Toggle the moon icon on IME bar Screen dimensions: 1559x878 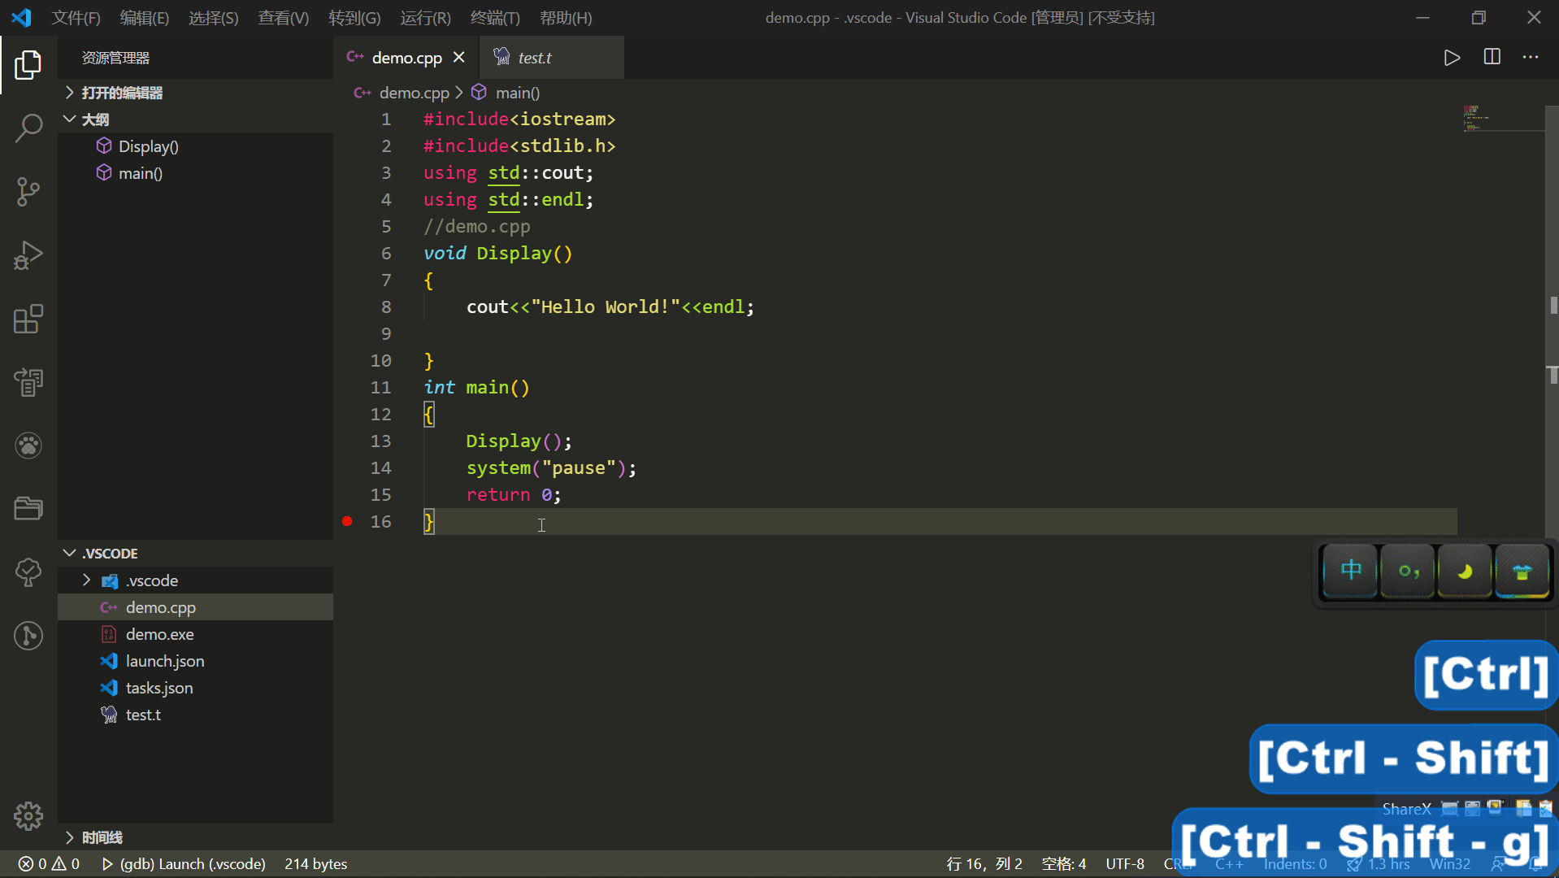point(1465,572)
